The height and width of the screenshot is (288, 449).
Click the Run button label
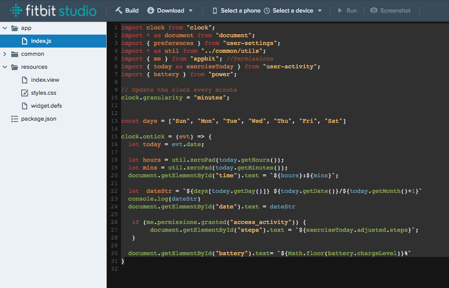[x=352, y=11]
